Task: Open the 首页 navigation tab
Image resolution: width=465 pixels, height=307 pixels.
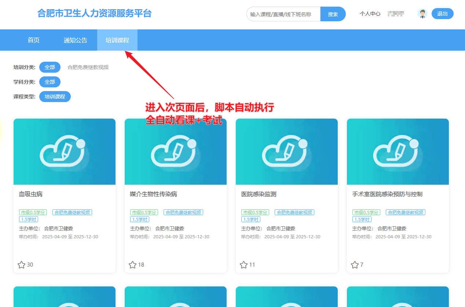Action: pos(34,40)
